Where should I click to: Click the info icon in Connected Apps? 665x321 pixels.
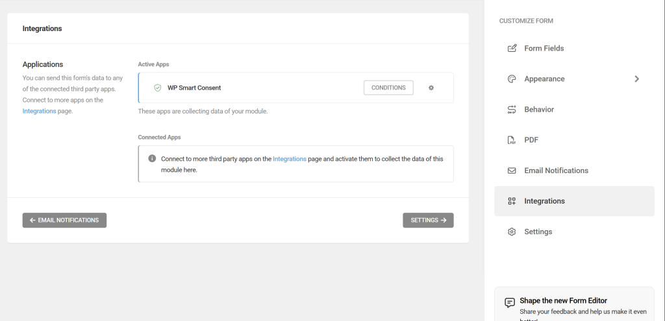tap(152, 158)
